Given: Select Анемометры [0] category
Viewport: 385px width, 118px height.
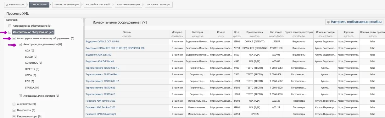Looking at the screenshot, I should click(26, 104).
